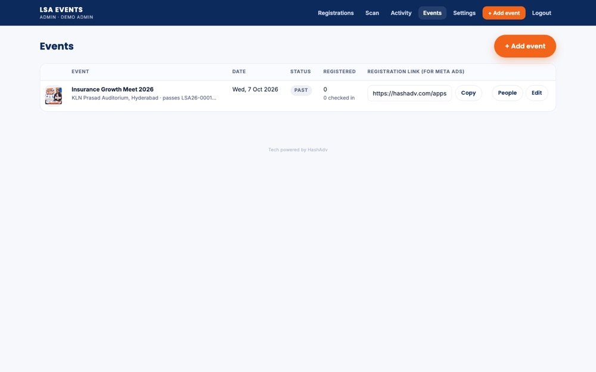This screenshot has height=372, width=596.
Task: Click the REGISTERED column header
Action: tap(340, 72)
